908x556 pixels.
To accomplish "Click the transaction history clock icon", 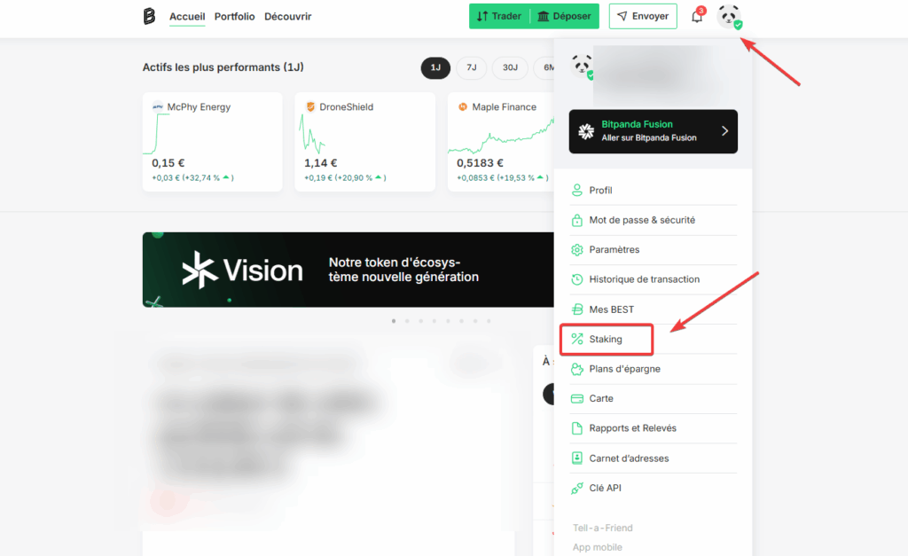I will (576, 279).
